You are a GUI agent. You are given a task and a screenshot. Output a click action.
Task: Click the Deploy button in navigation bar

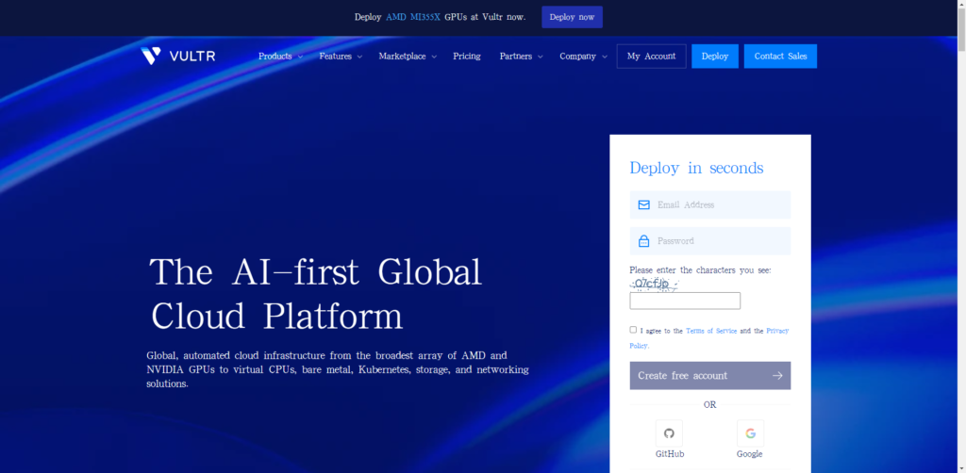pos(714,57)
